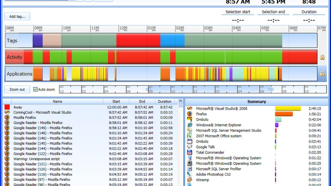Screen dimensions: 331x186
Task: Click Firefox icon beside Mozilla Firefox row
Action: tap(7, 117)
